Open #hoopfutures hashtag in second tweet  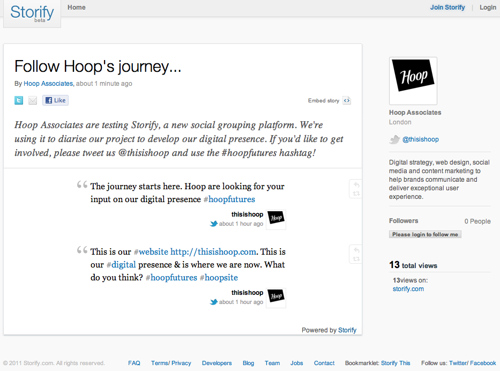171,278
